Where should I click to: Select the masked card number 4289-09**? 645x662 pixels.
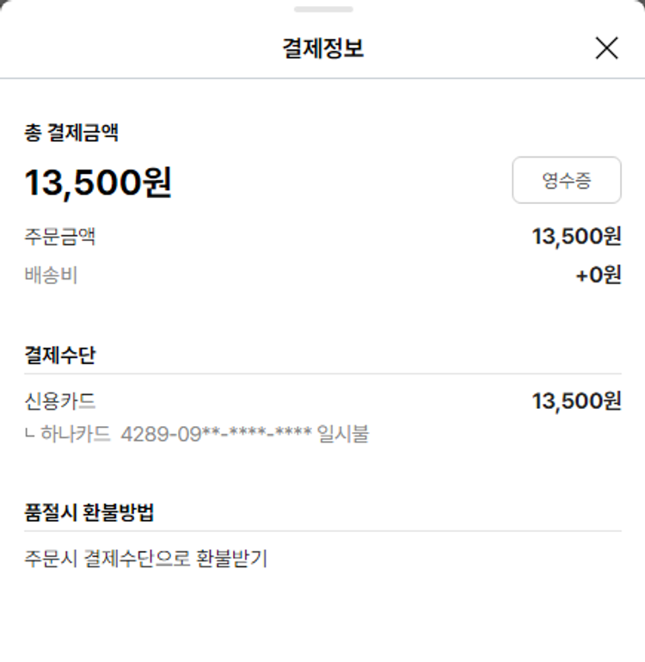[x=216, y=434]
